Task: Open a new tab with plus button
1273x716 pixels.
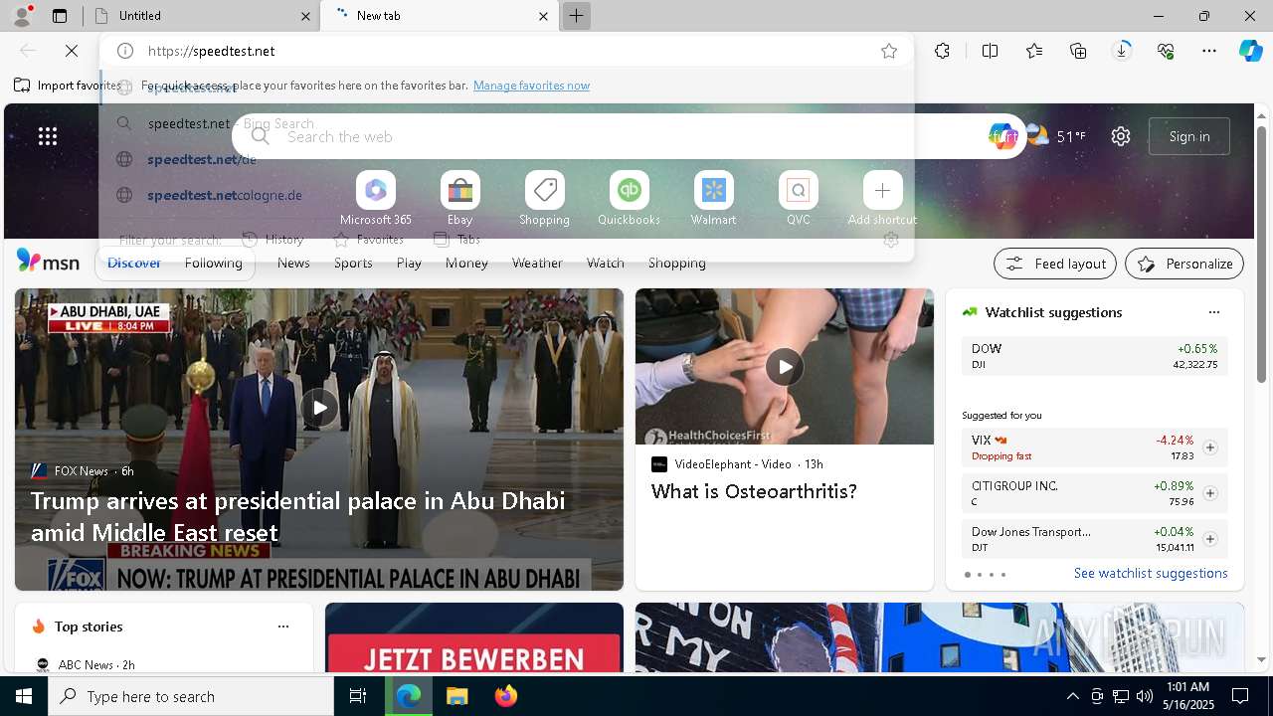Action: (576, 16)
